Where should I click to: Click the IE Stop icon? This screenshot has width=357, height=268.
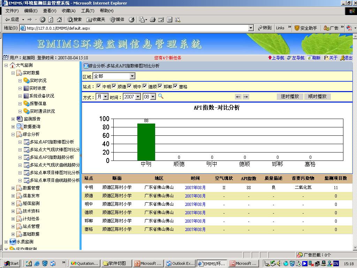[x=43, y=20]
